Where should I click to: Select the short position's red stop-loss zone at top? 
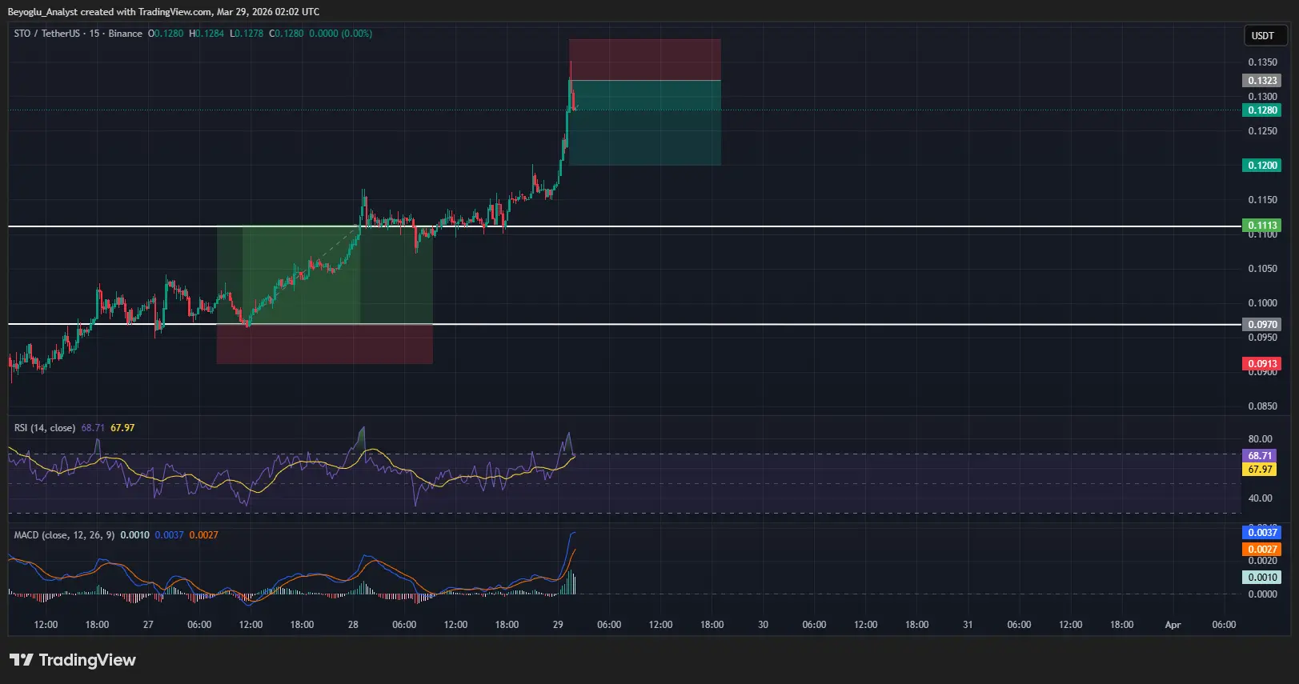pyautogui.click(x=645, y=60)
